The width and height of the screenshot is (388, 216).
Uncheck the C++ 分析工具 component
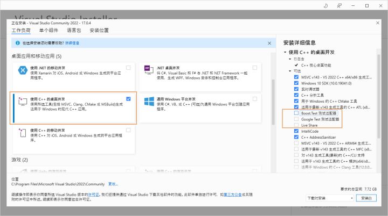click(296, 95)
